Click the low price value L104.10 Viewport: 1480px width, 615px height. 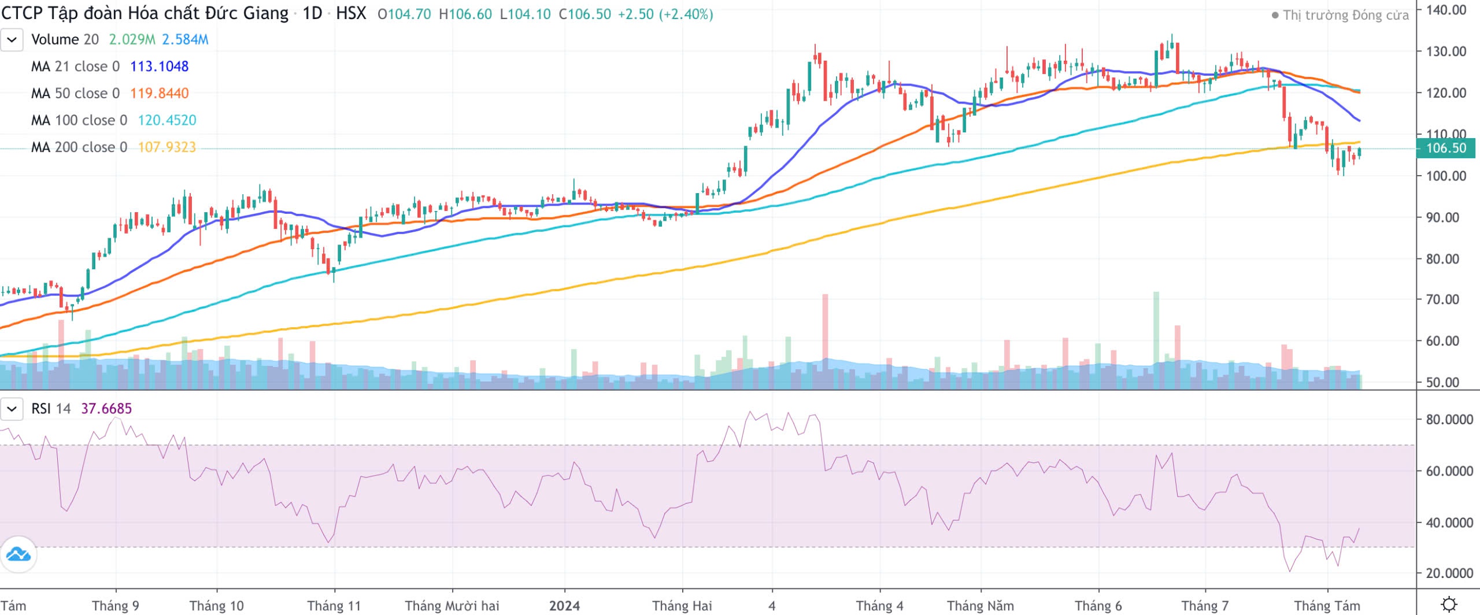click(x=526, y=14)
